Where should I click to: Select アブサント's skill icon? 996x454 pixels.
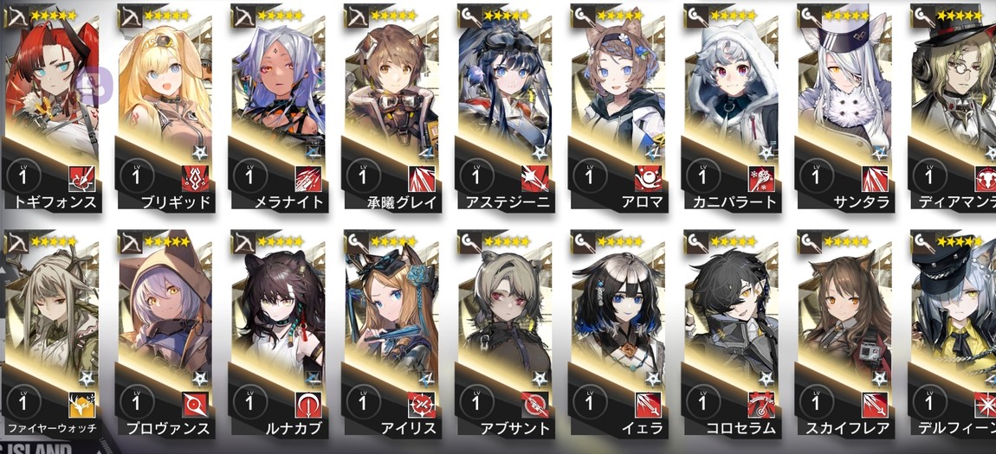[x=535, y=405]
